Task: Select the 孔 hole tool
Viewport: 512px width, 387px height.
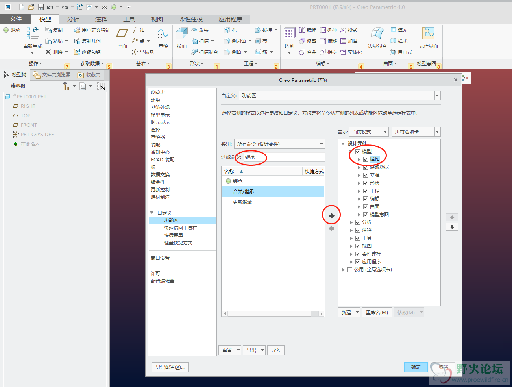Action: (x=231, y=30)
